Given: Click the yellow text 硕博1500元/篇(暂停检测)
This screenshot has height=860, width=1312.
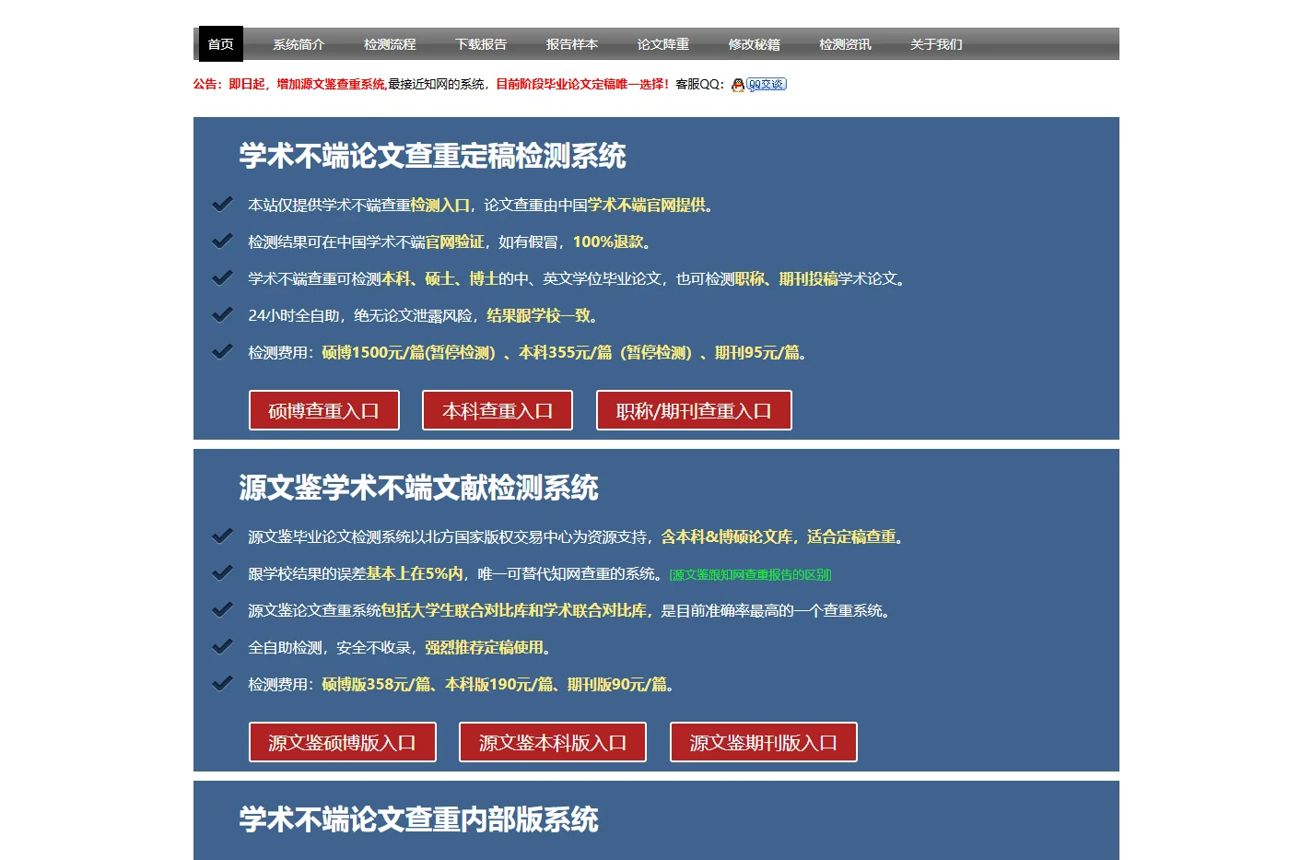Looking at the screenshot, I should 409,352.
